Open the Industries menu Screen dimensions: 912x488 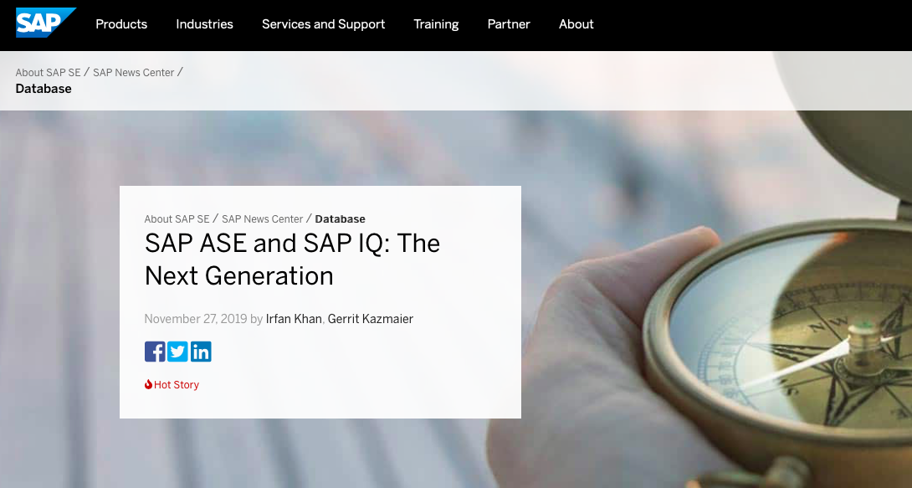click(x=205, y=24)
